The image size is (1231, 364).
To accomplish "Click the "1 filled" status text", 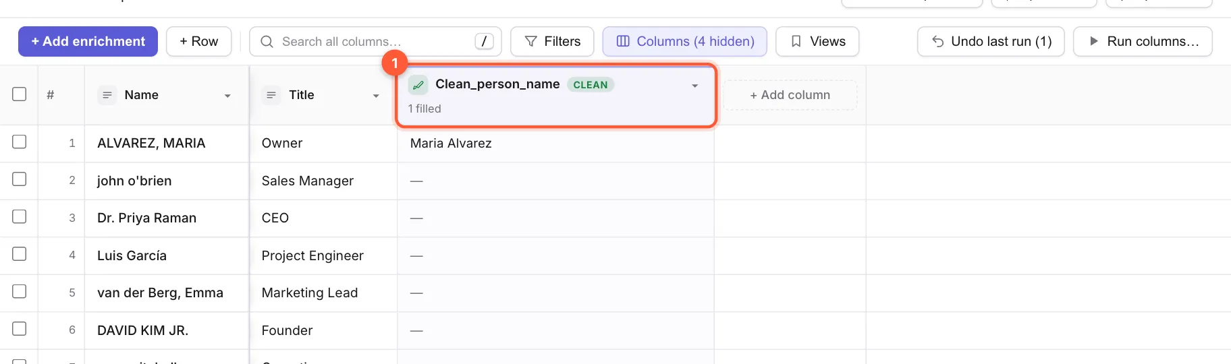I will tap(425, 109).
